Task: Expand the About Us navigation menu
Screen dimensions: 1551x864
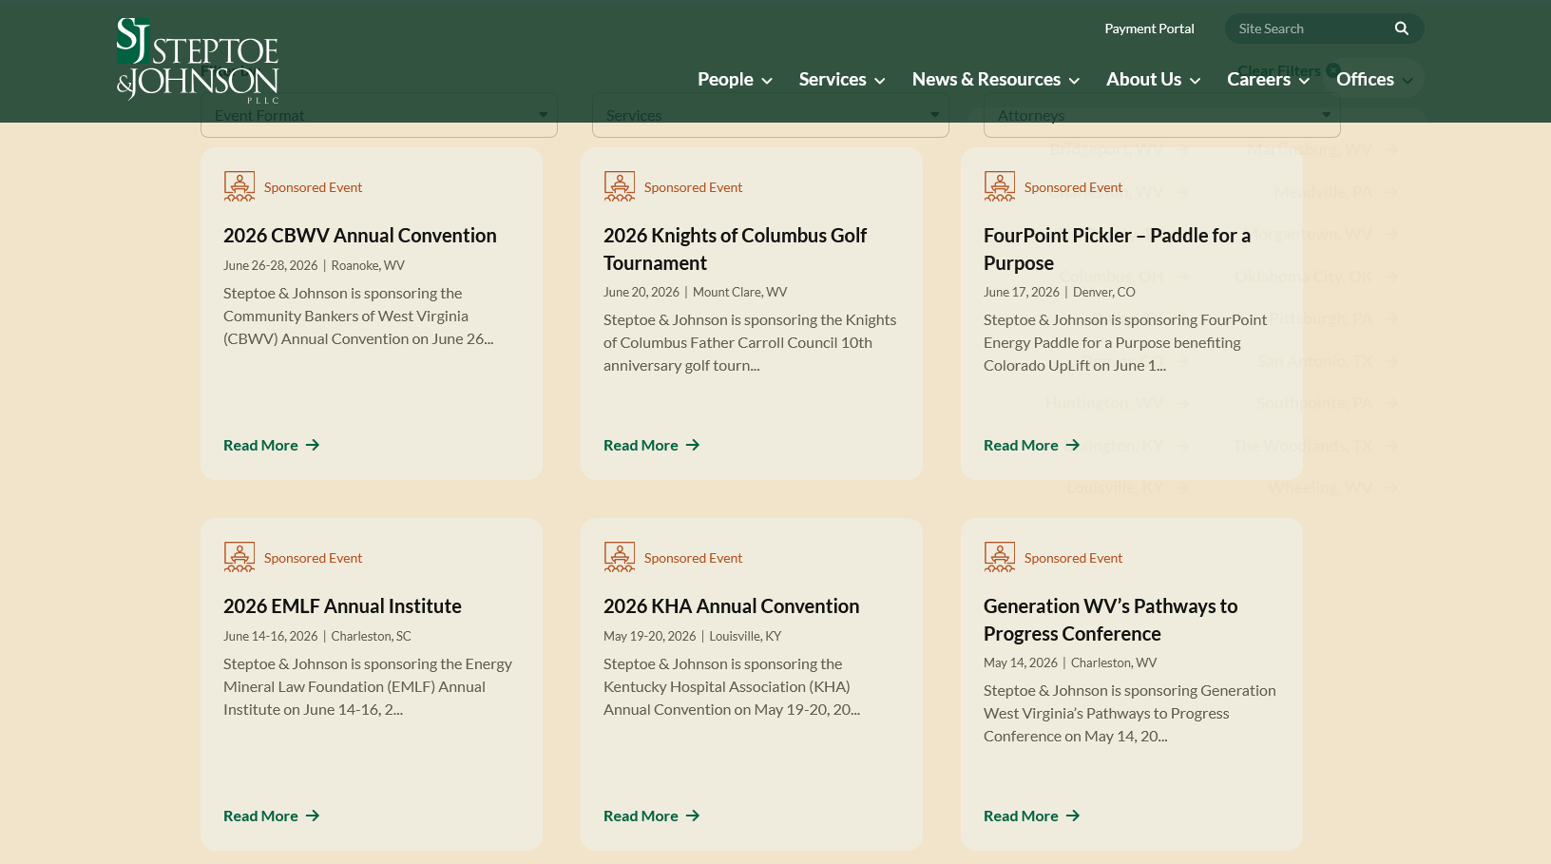Action: [x=1153, y=80]
